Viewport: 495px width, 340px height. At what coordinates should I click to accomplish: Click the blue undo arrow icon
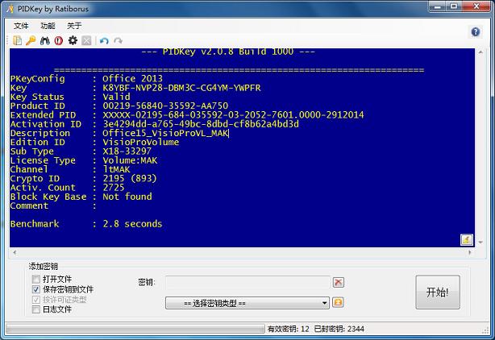104,40
